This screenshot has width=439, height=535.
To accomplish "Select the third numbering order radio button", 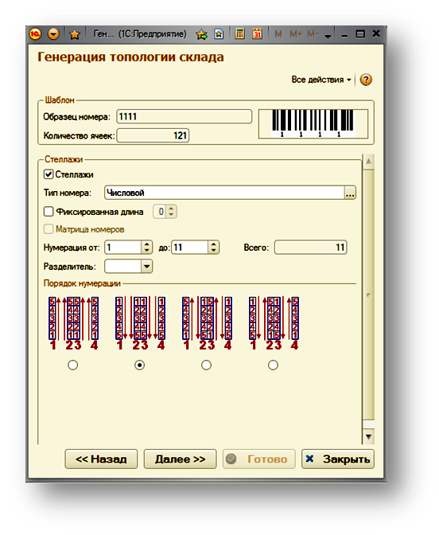I will click(x=206, y=365).
